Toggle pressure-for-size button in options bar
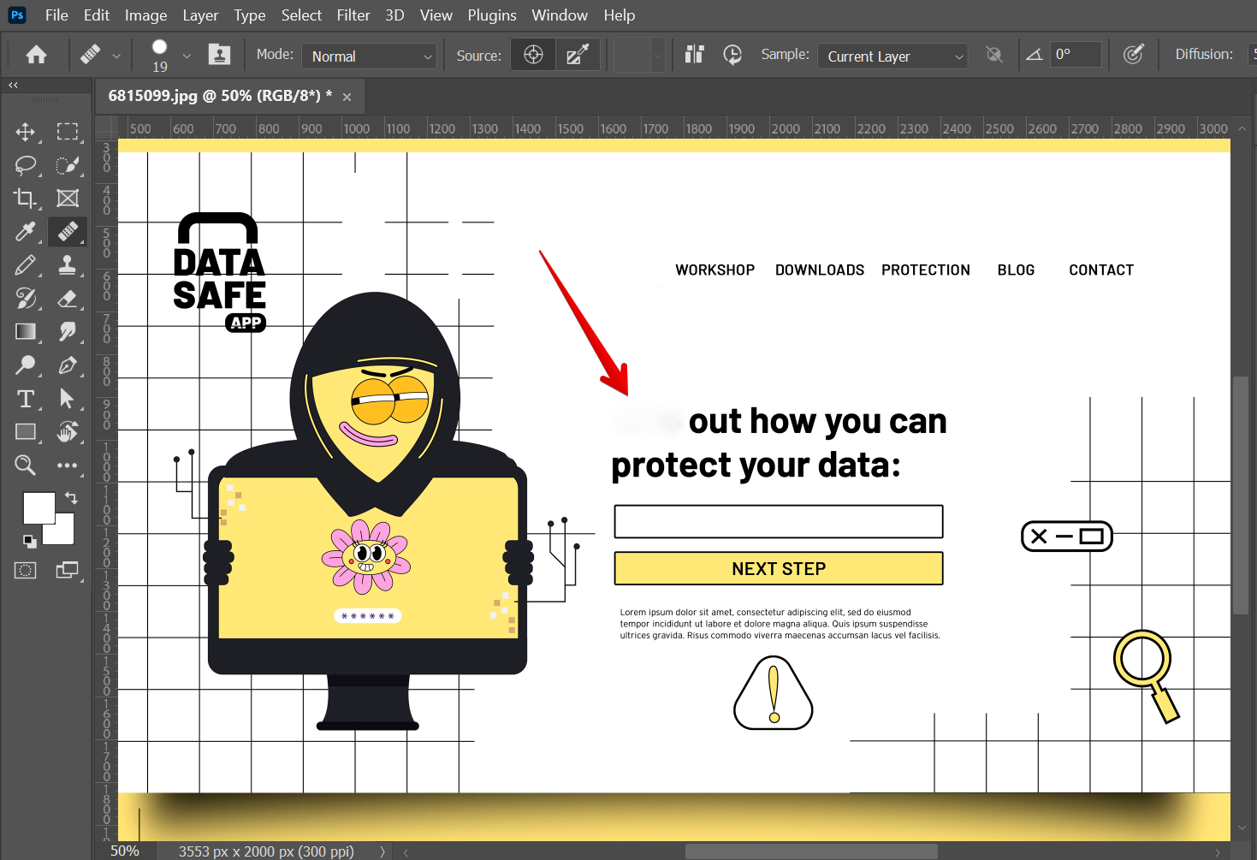Image resolution: width=1257 pixels, height=860 pixels. click(1133, 55)
